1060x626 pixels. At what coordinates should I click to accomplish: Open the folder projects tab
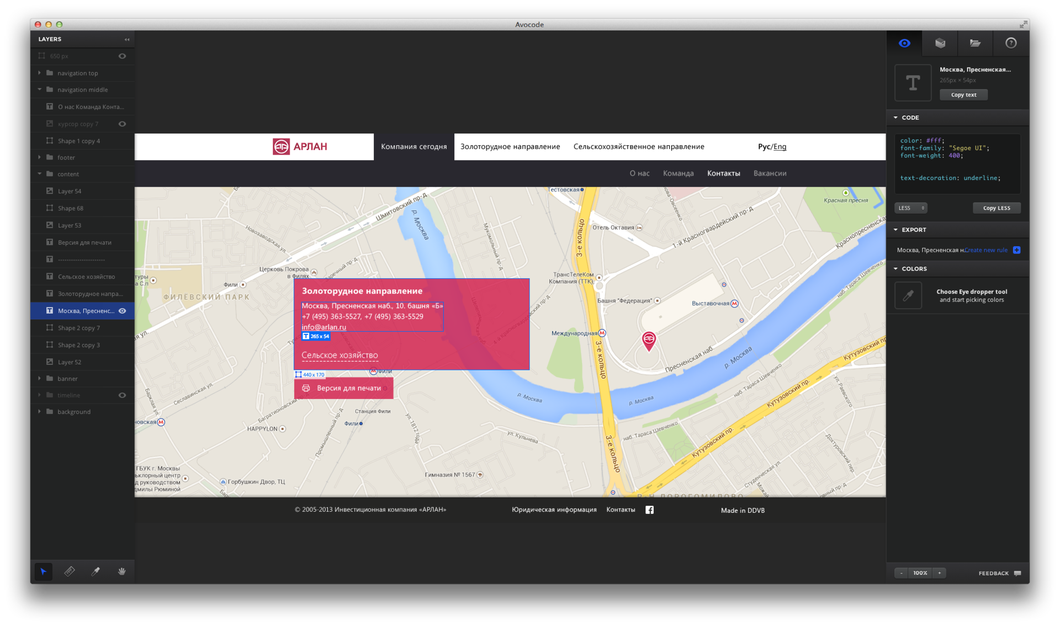pyautogui.click(x=975, y=43)
